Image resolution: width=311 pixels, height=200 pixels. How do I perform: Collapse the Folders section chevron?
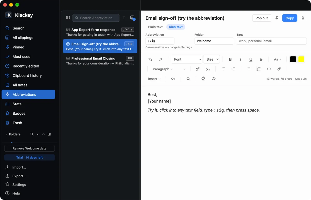coord(7,134)
